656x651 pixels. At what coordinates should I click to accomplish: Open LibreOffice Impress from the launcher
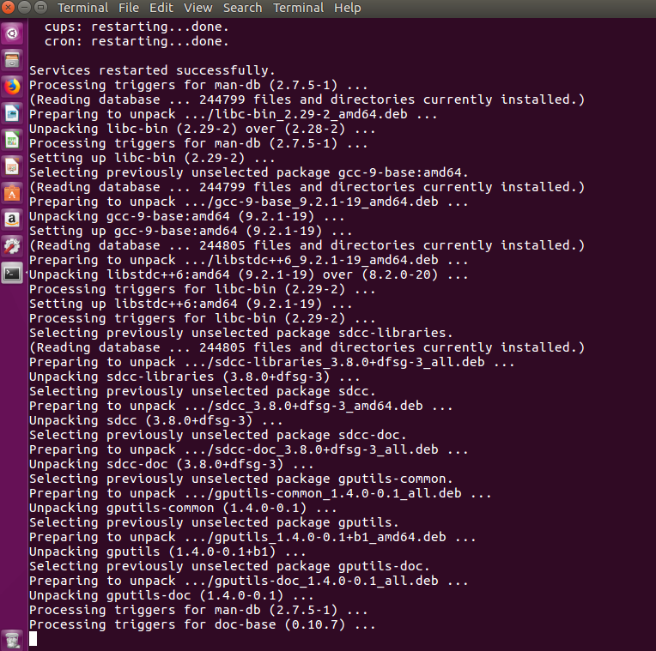(x=12, y=167)
